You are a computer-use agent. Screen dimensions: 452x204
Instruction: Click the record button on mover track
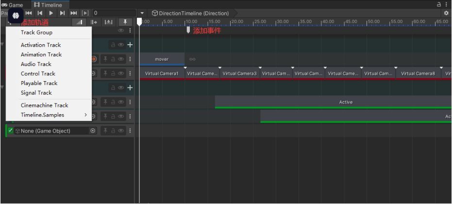pyautogui.click(x=94, y=59)
